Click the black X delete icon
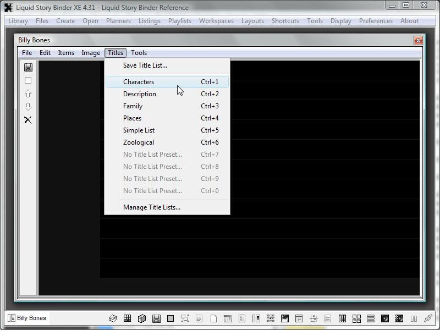 coord(28,120)
